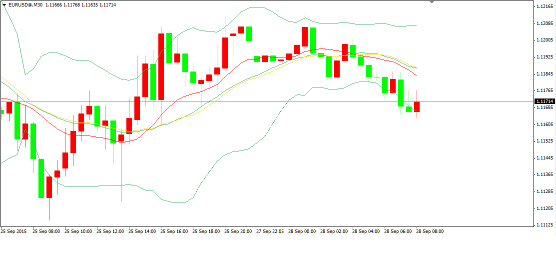The image size is (556, 265).
Task: Click the highlighted current price 1.11714 label
Action: coord(545,101)
